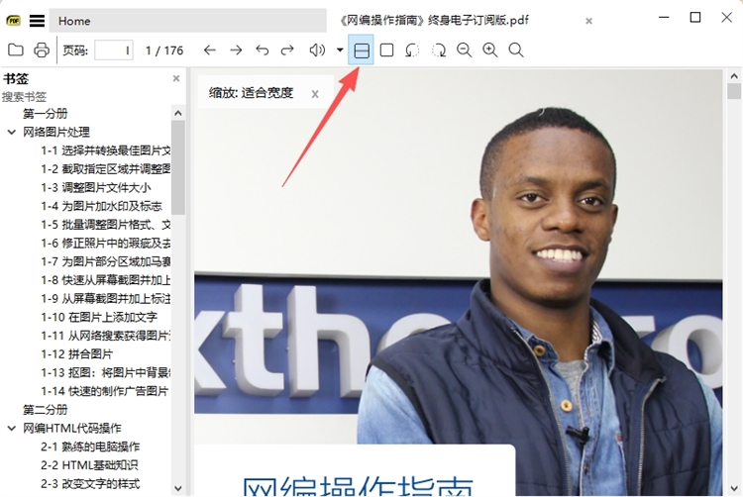This screenshot has width=743, height=497.
Task: Open bookmark 1-10 在图片上添加文字
Action: click(99, 317)
